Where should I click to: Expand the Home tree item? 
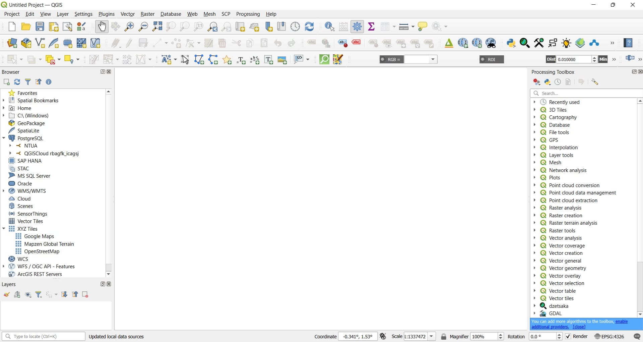4,108
